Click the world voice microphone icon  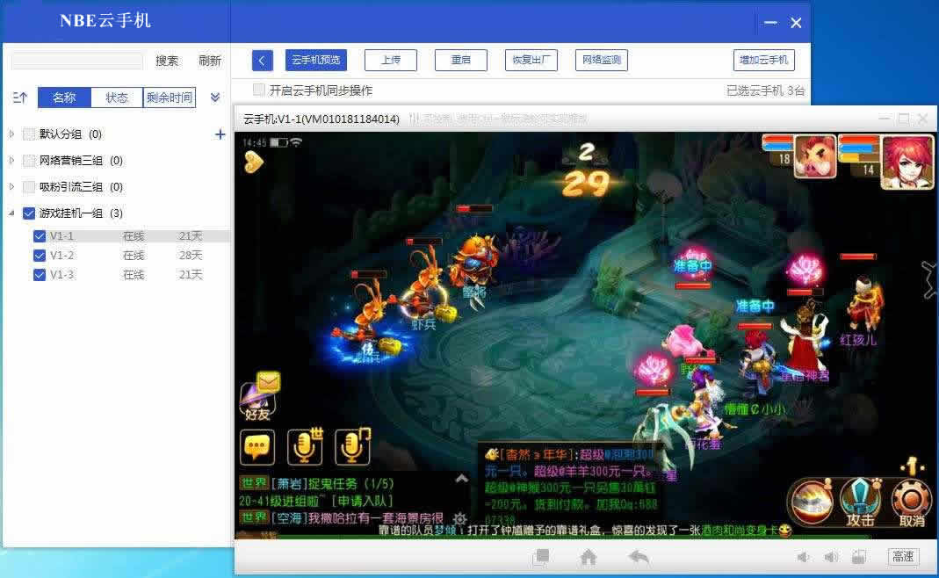306,447
